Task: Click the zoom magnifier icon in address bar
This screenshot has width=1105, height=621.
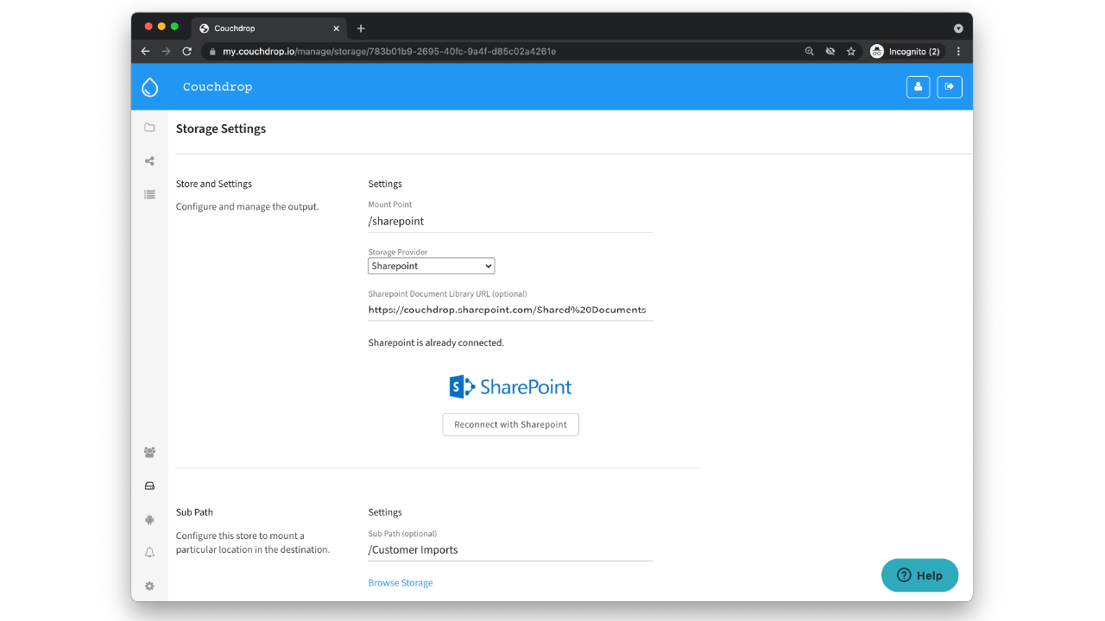Action: (x=810, y=52)
